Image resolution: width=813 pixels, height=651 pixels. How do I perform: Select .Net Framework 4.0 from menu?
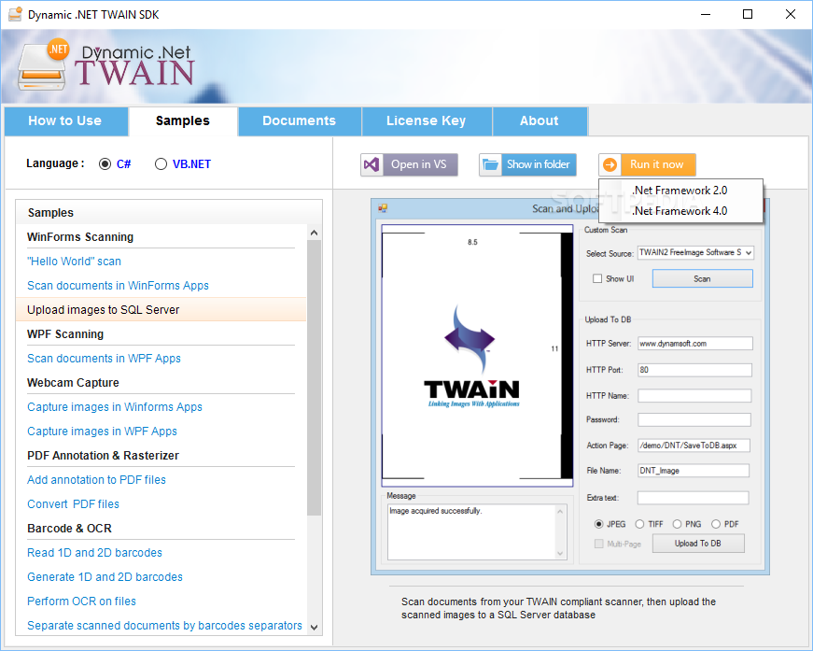680,210
